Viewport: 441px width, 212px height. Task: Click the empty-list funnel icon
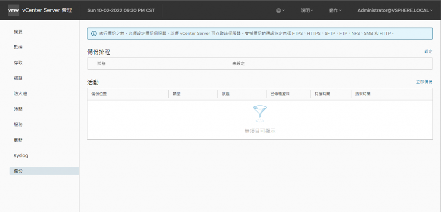pos(260,114)
